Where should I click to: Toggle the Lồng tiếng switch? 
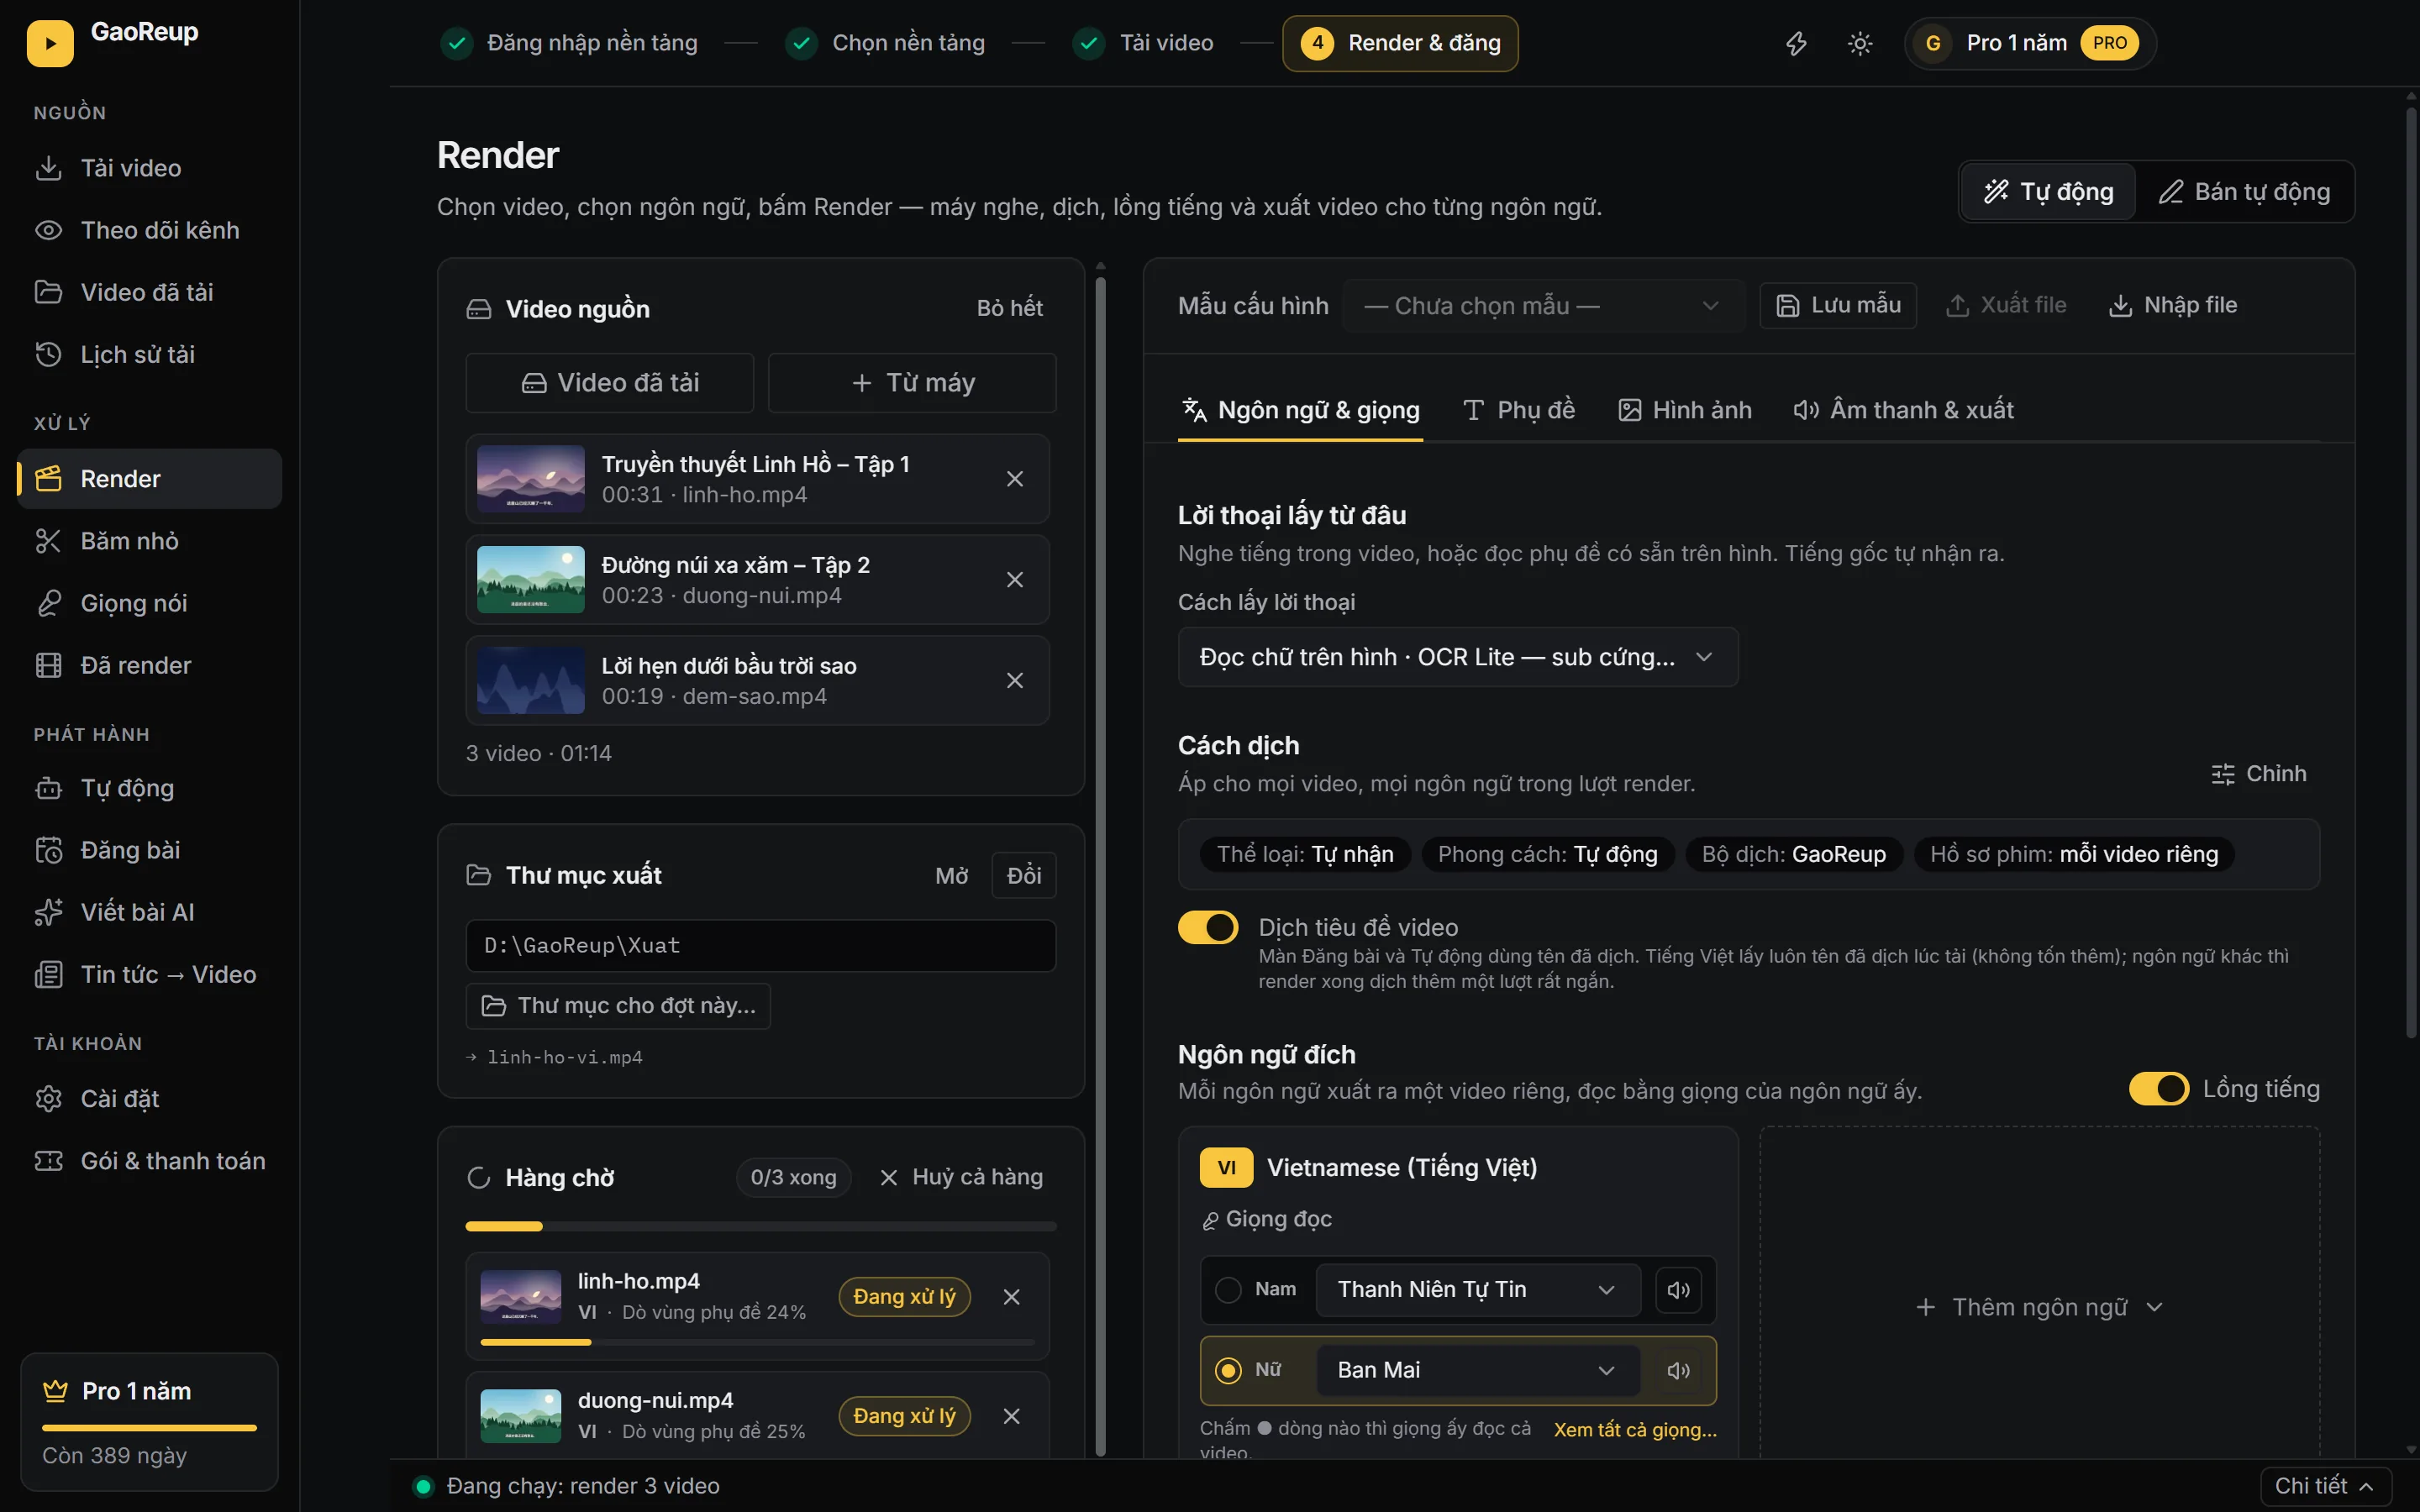(2159, 1089)
